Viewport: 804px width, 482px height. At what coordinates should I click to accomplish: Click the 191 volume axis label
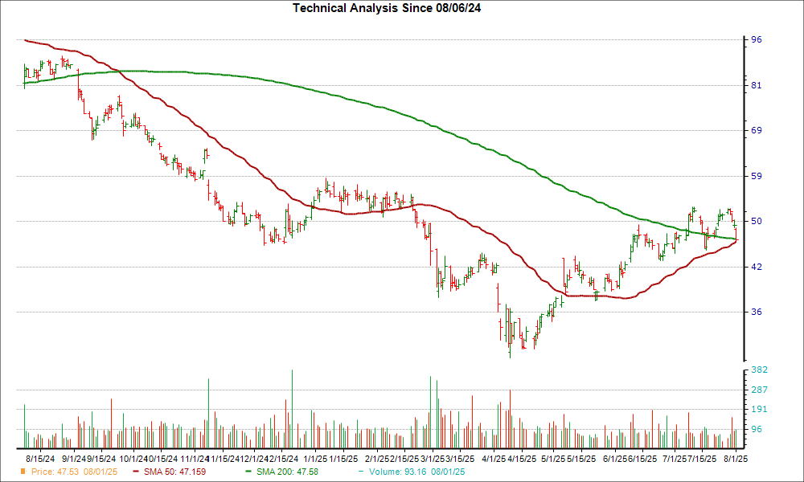(759, 409)
